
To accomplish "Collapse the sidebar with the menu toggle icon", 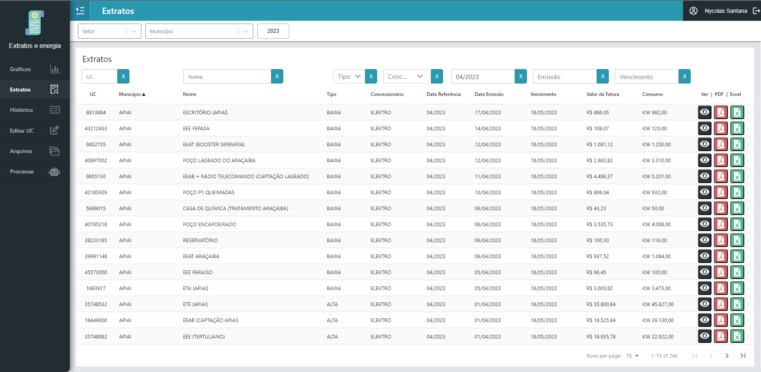I will [x=80, y=11].
